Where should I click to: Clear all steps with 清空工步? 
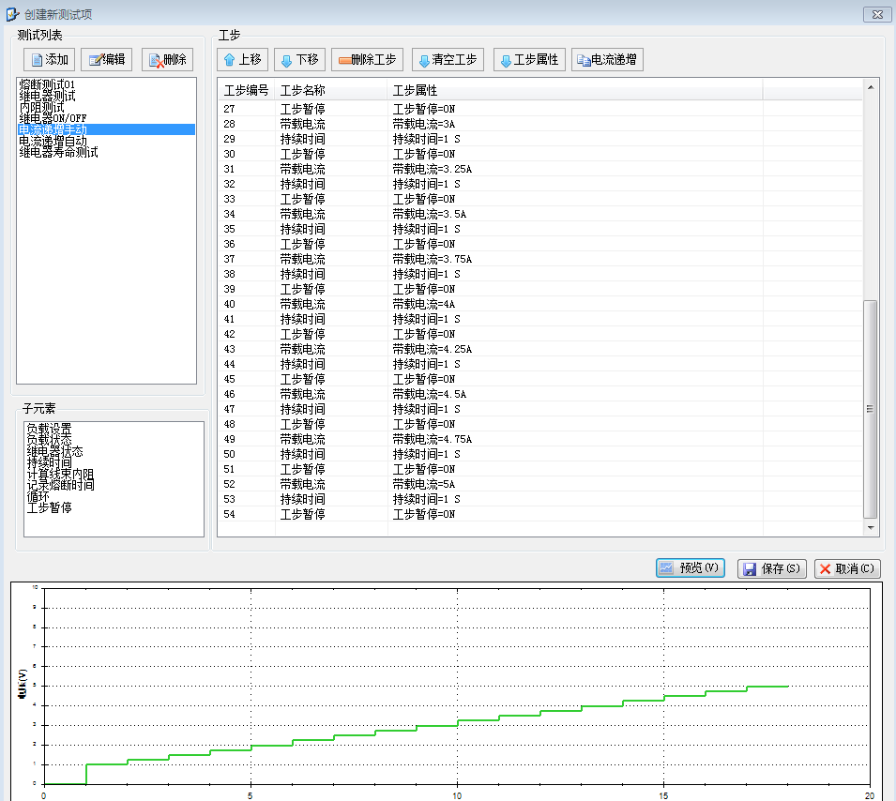click(448, 59)
